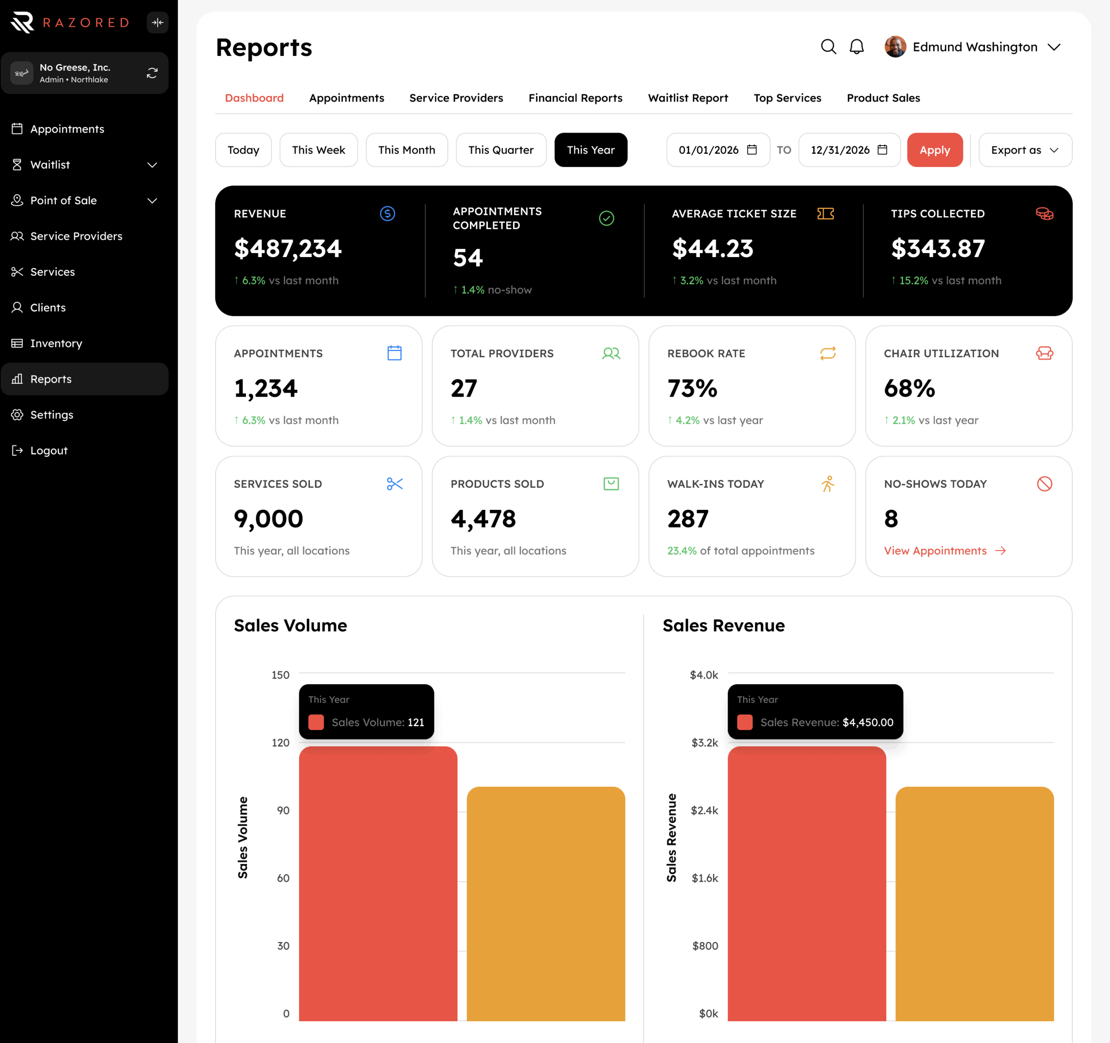Click the Total Providers people icon
Screen dimensions: 1110x1043
tap(611, 353)
